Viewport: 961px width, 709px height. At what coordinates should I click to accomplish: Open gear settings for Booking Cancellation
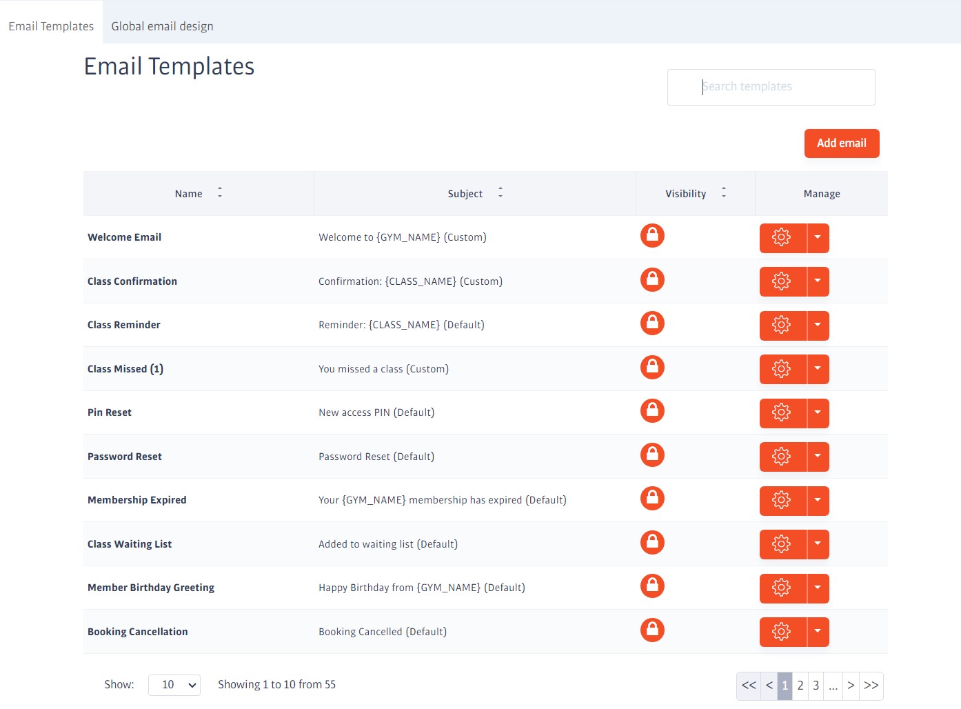782,632
